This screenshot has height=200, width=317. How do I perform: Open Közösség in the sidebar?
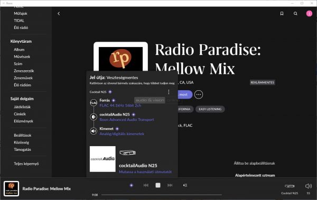(x=21, y=142)
